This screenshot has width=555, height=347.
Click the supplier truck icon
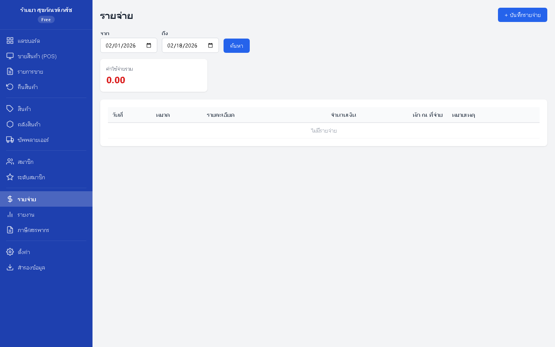click(x=10, y=140)
